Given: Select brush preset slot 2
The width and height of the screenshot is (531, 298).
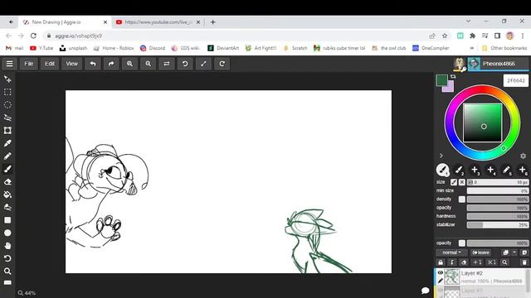Looking at the screenshot, I should [x=459, y=170].
